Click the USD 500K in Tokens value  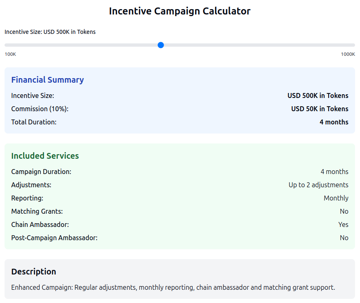click(317, 95)
